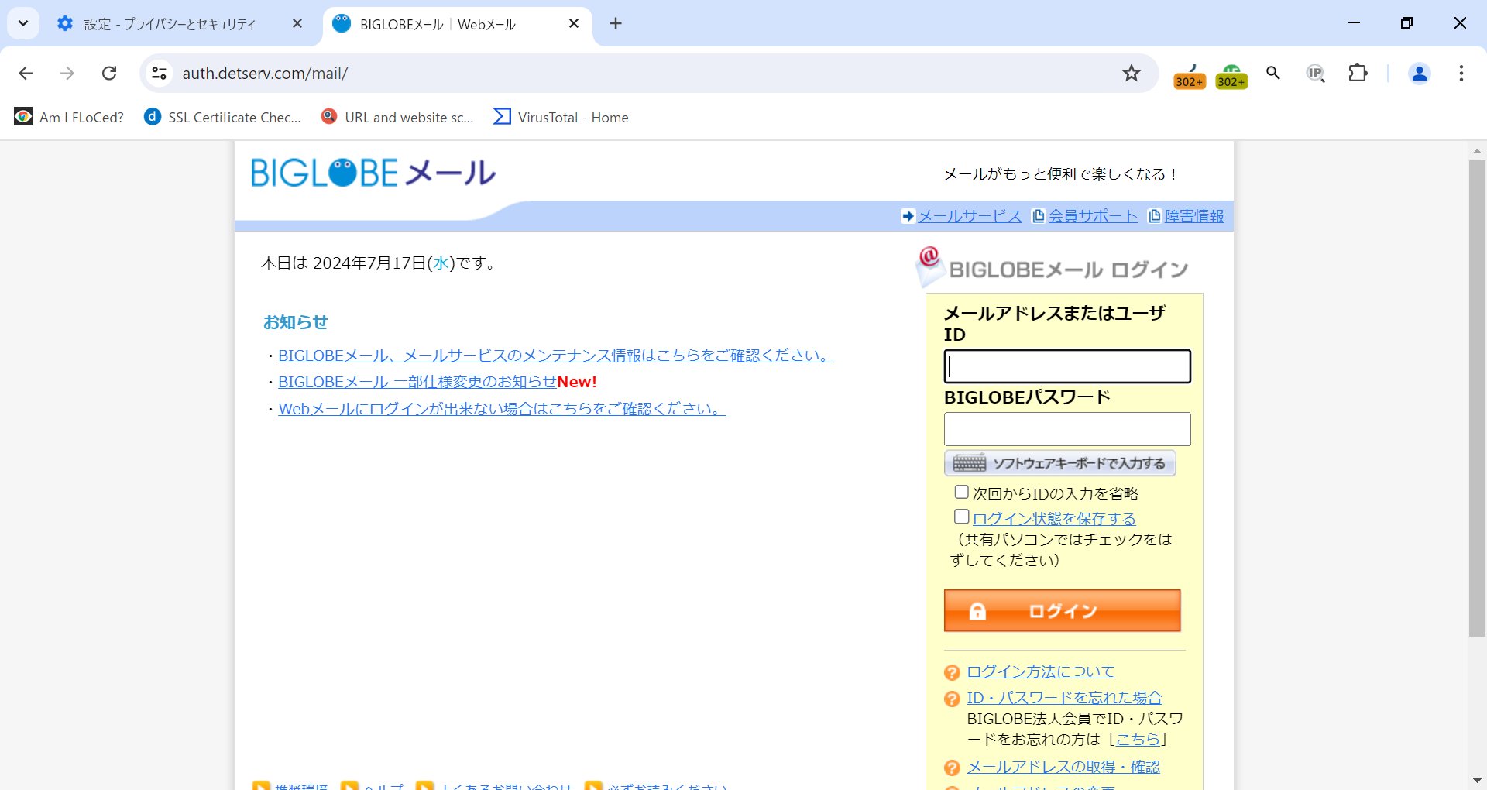Open SSL Certificate Checker bookmark
Viewport: 1487px width, 790px height.
coord(222,117)
